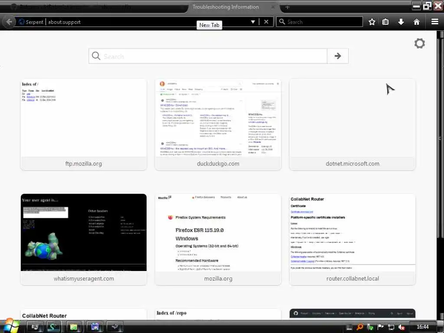Open the Action Center flag tray icon
Screen dimensions: 444x333
(381, 327)
